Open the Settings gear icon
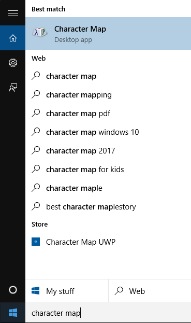This screenshot has width=191, height=323. tap(13, 63)
